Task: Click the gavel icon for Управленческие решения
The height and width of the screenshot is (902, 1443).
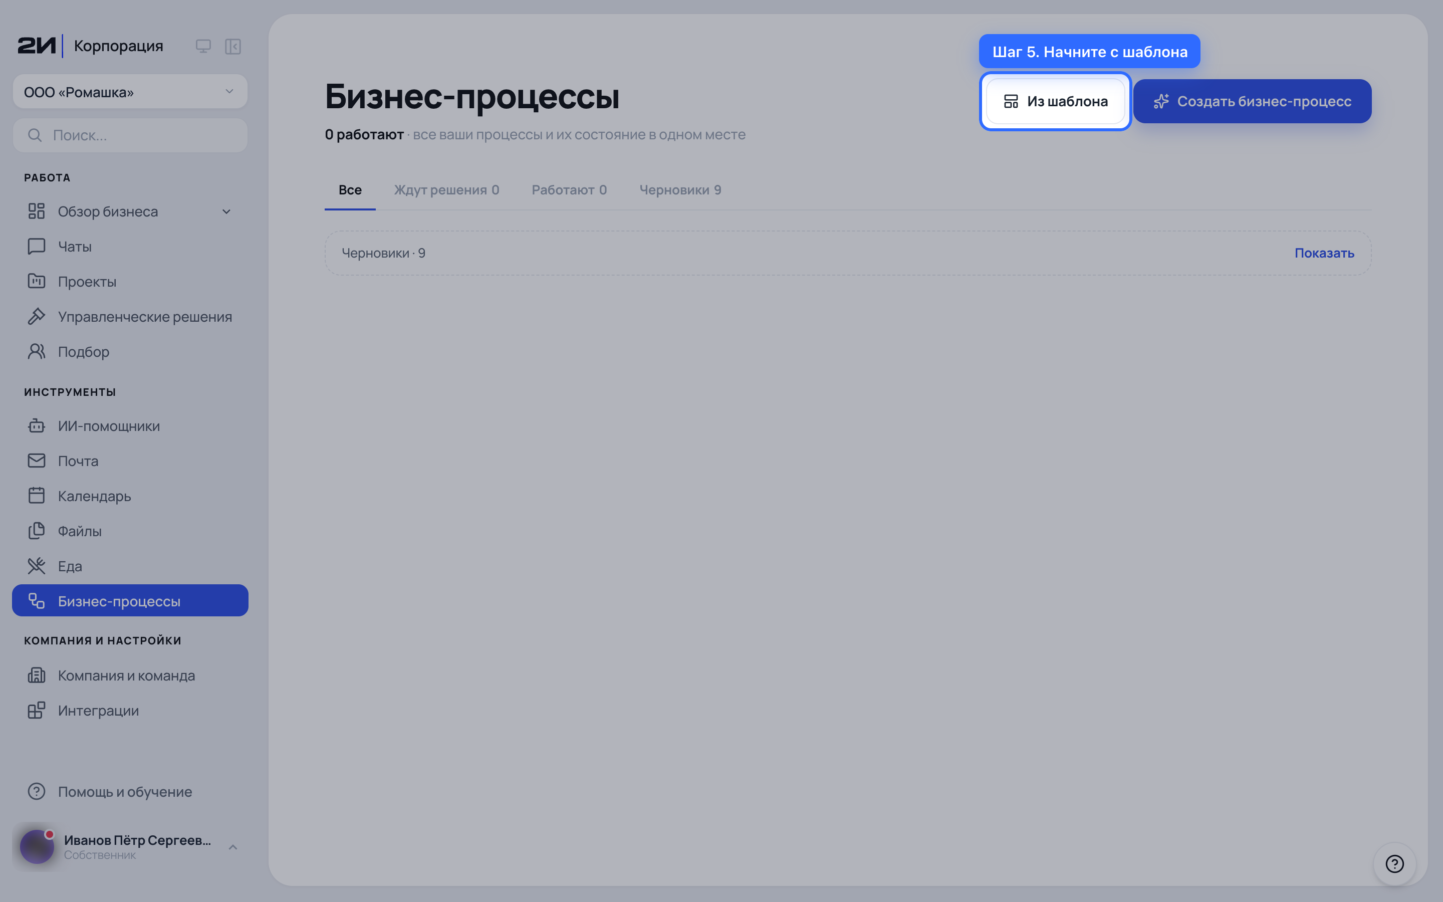Action: point(37,316)
